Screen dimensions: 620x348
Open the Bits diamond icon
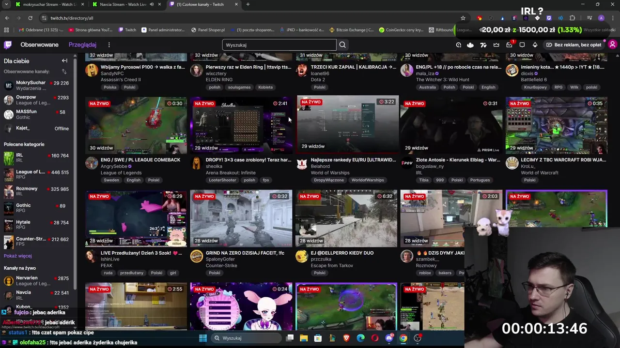tap(535, 45)
